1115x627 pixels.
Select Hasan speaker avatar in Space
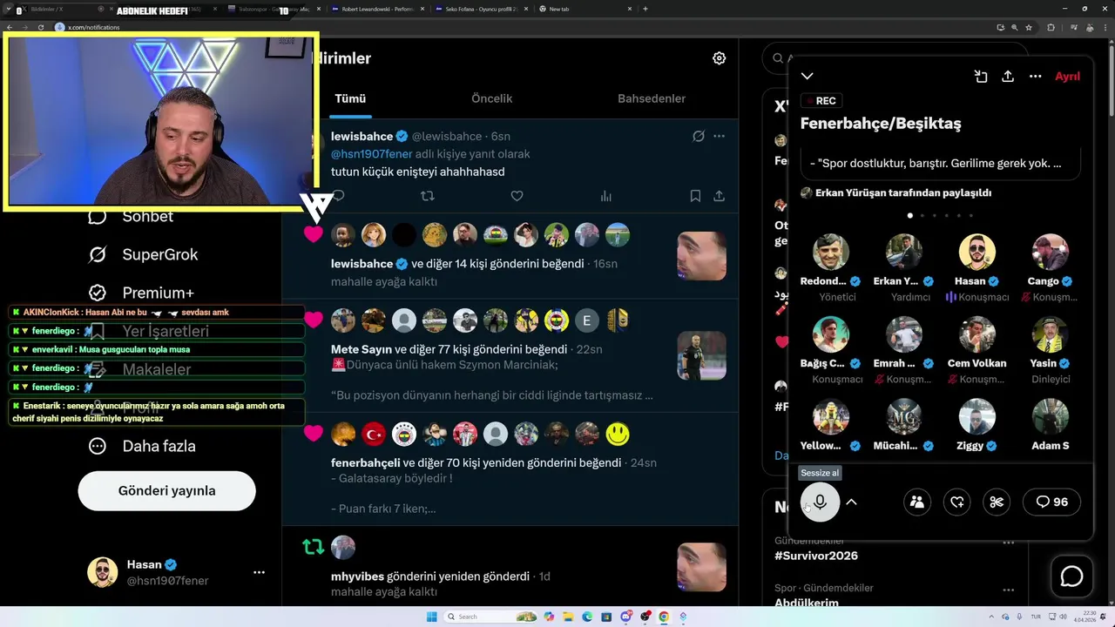pos(977,252)
